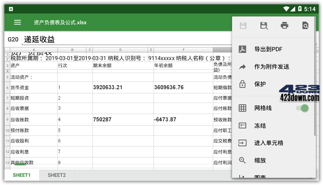Click the overflow menu scrollbar
The height and width of the screenshot is (185, 323).
[x=315, y=77]
